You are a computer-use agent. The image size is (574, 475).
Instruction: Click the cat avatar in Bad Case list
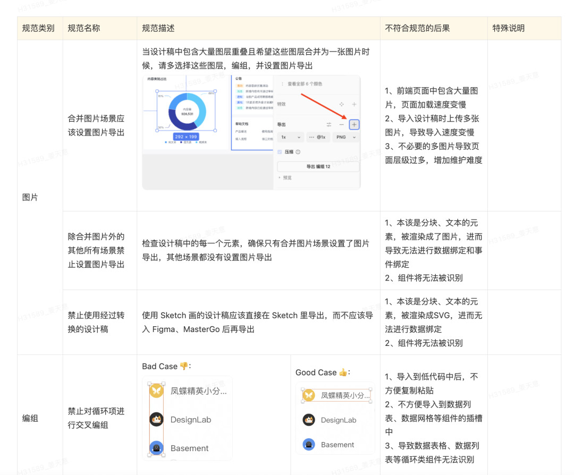click(156, 419)
